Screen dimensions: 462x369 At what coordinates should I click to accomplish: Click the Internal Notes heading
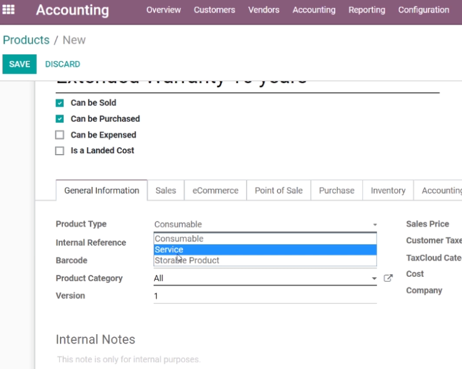[96, 340]
